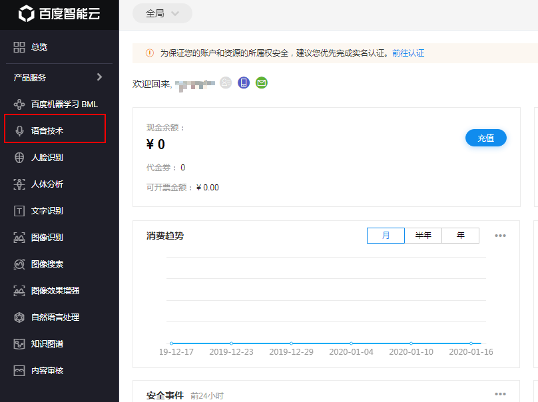Click the 内容审核 icon
The image size is (538, 402).
pos(19,371)
